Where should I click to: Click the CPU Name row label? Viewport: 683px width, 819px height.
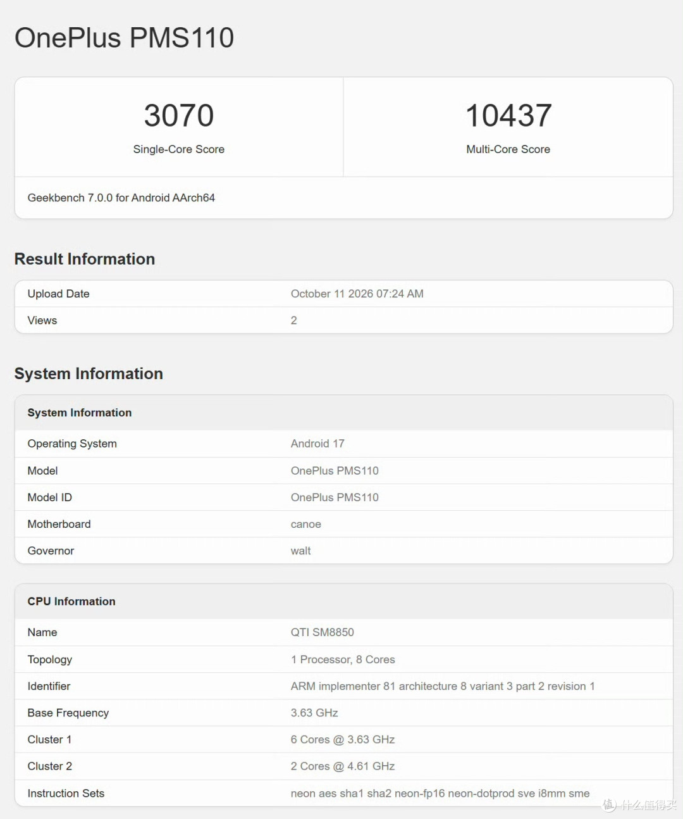click(42, 632)
